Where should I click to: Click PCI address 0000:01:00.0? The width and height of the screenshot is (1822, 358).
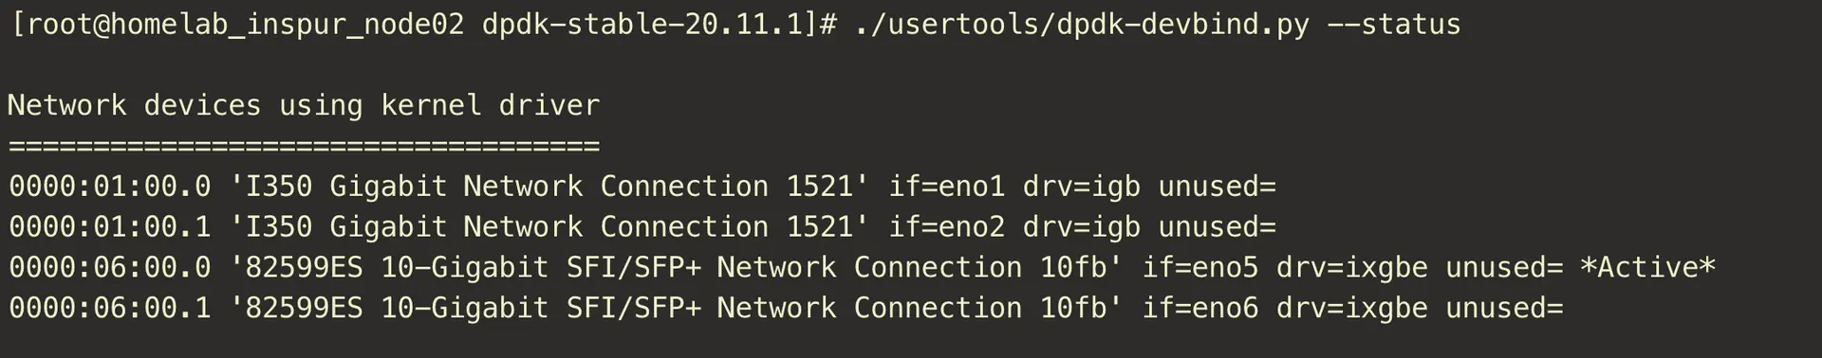point(110,187)
